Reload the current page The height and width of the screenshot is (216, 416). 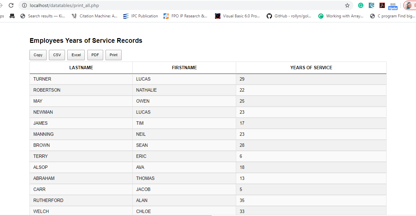coord(11,5)
